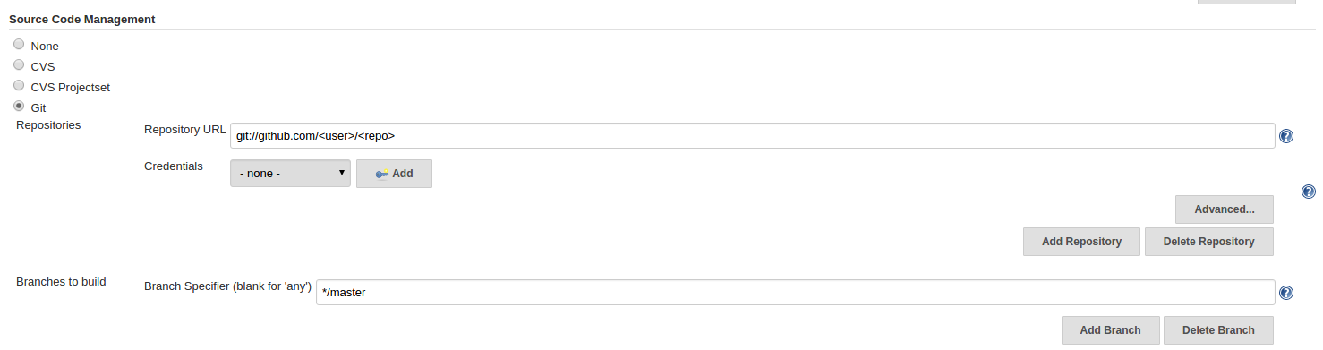This screenshot has height=350, width=1323.
Task: Click the Add Branch button
Action: [1110, 330]
